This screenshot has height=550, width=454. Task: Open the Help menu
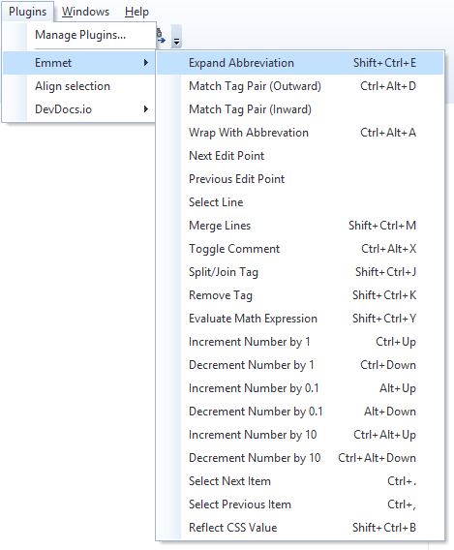click(x=136, y=12)
